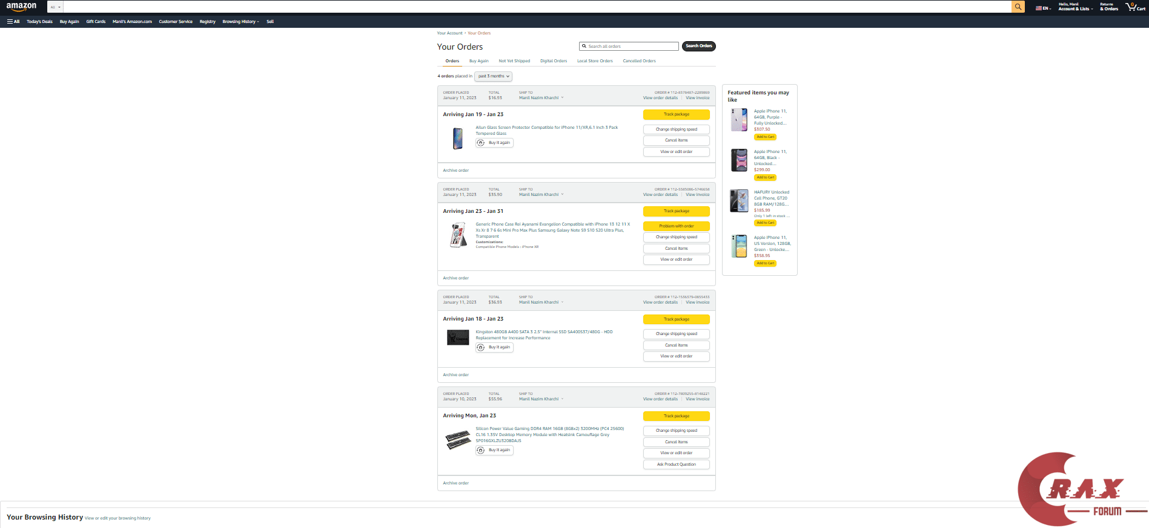Viewport: 1149px width, 528px height.
Task: Open Today's Deals in nav bar
Action: (x=39, y=21)
